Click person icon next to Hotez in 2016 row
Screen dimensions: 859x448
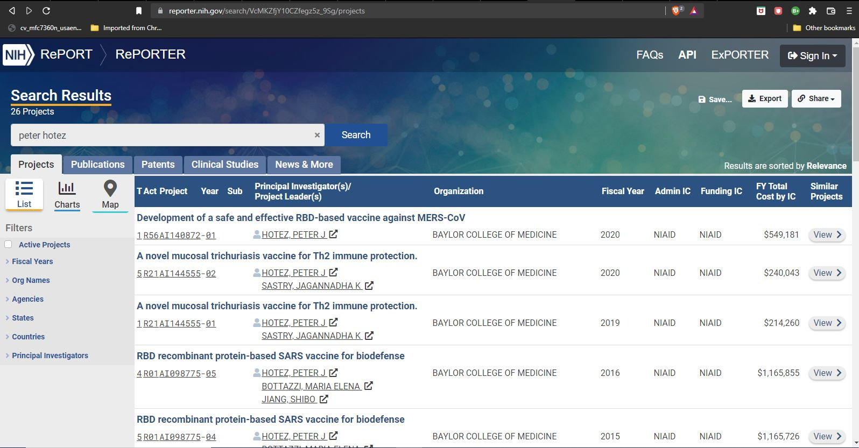pos(257,373)
